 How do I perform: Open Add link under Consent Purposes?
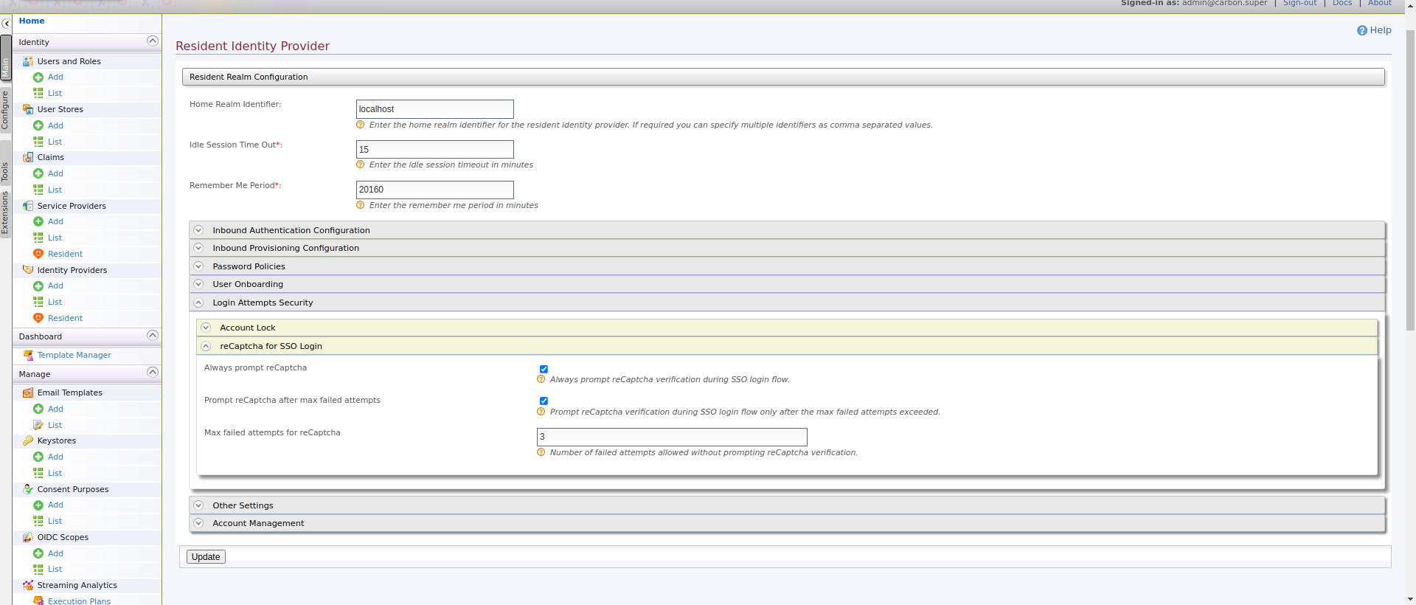pyautogui.click(x=55, y=505)
